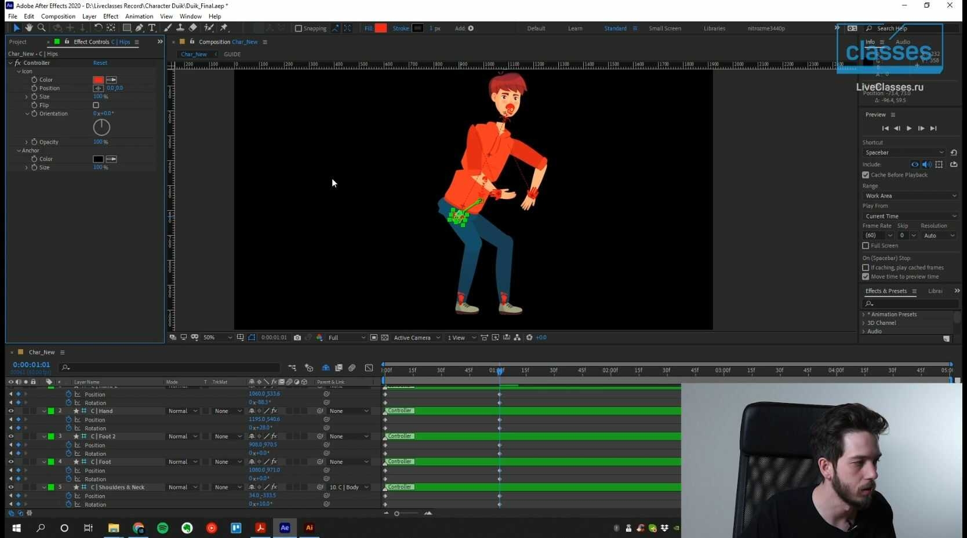Open the Active Camera view dropdown
Image resolution: width=967 pixels, height=538 pixels.
tap(417, 338)
